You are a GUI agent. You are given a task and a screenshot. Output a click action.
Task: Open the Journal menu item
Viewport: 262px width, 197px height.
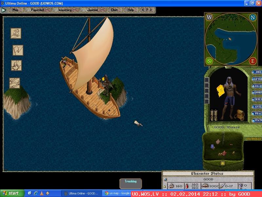click(93, 10)
